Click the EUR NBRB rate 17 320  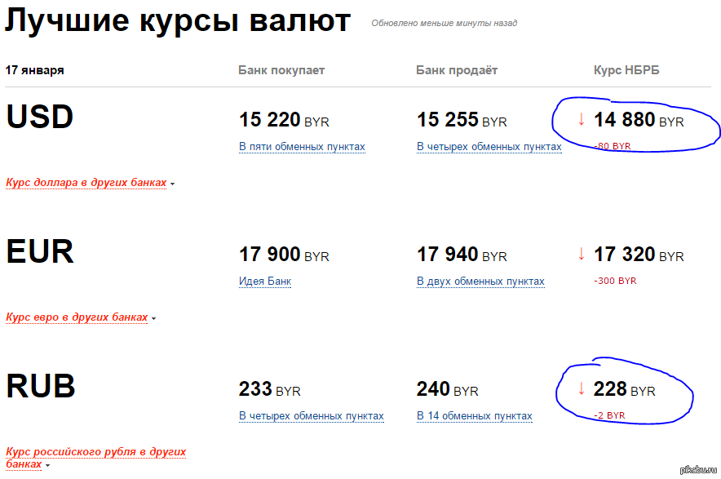coord(625,255)
